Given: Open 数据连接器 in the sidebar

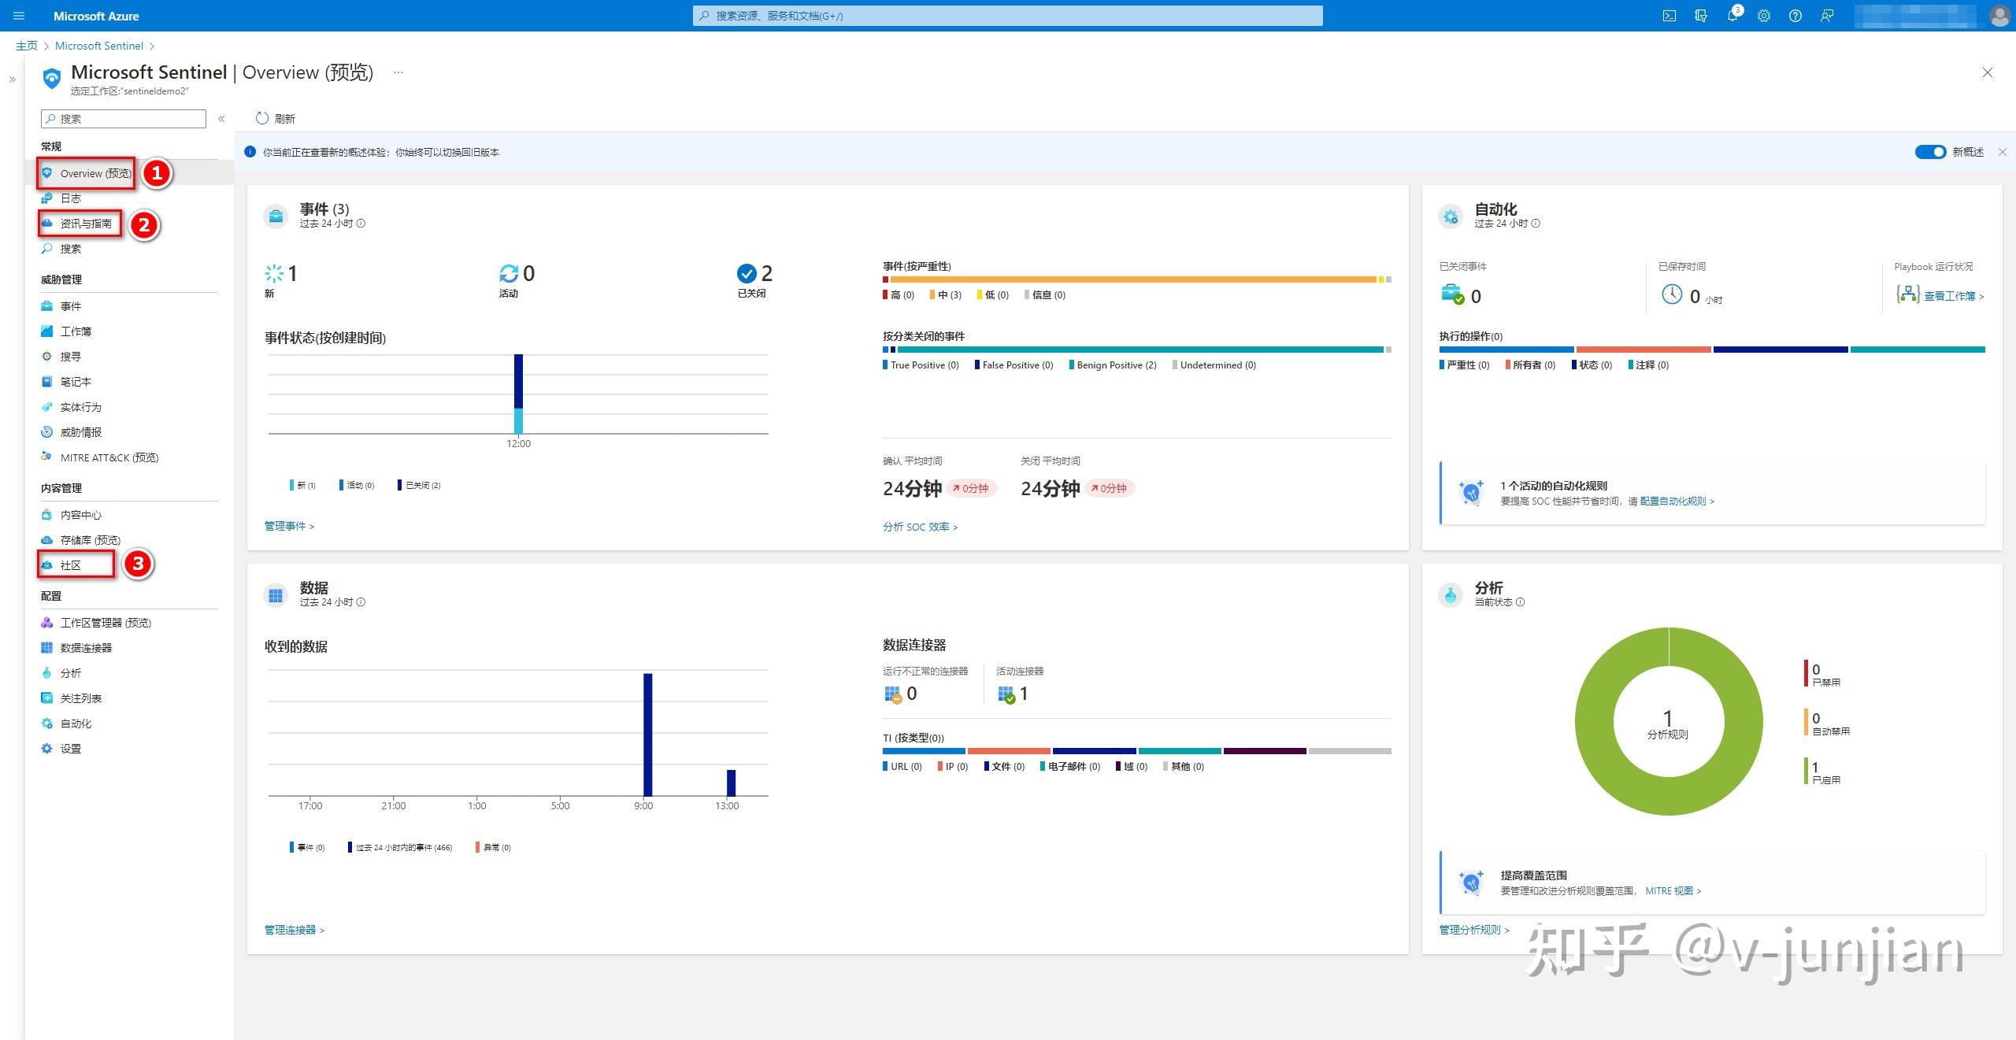Looking at the screenshot, I should [86, 648].
